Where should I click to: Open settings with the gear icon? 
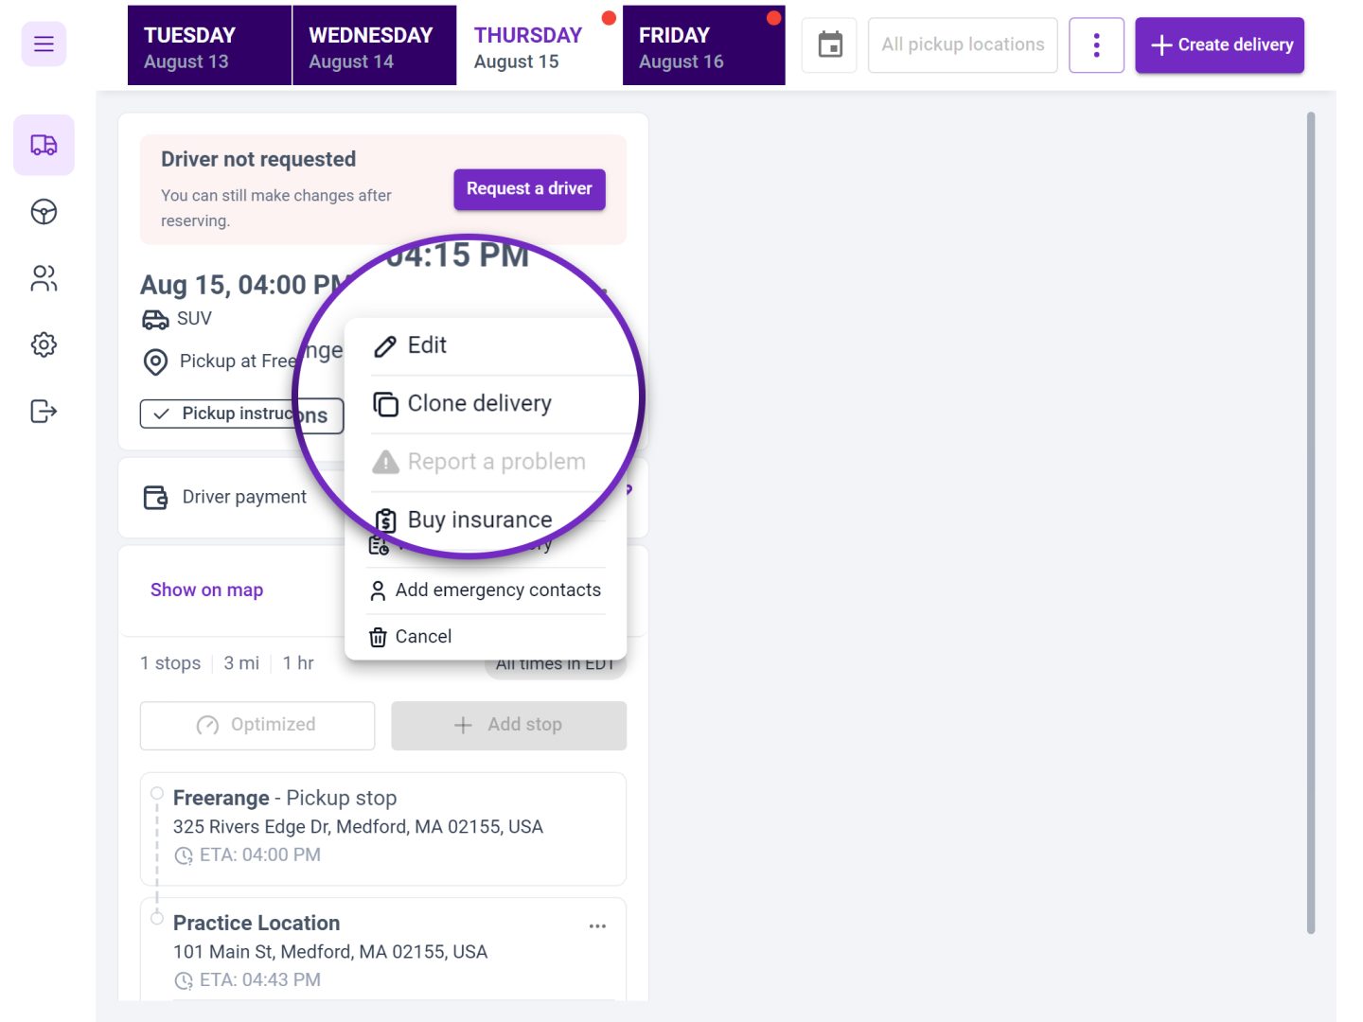43,344
